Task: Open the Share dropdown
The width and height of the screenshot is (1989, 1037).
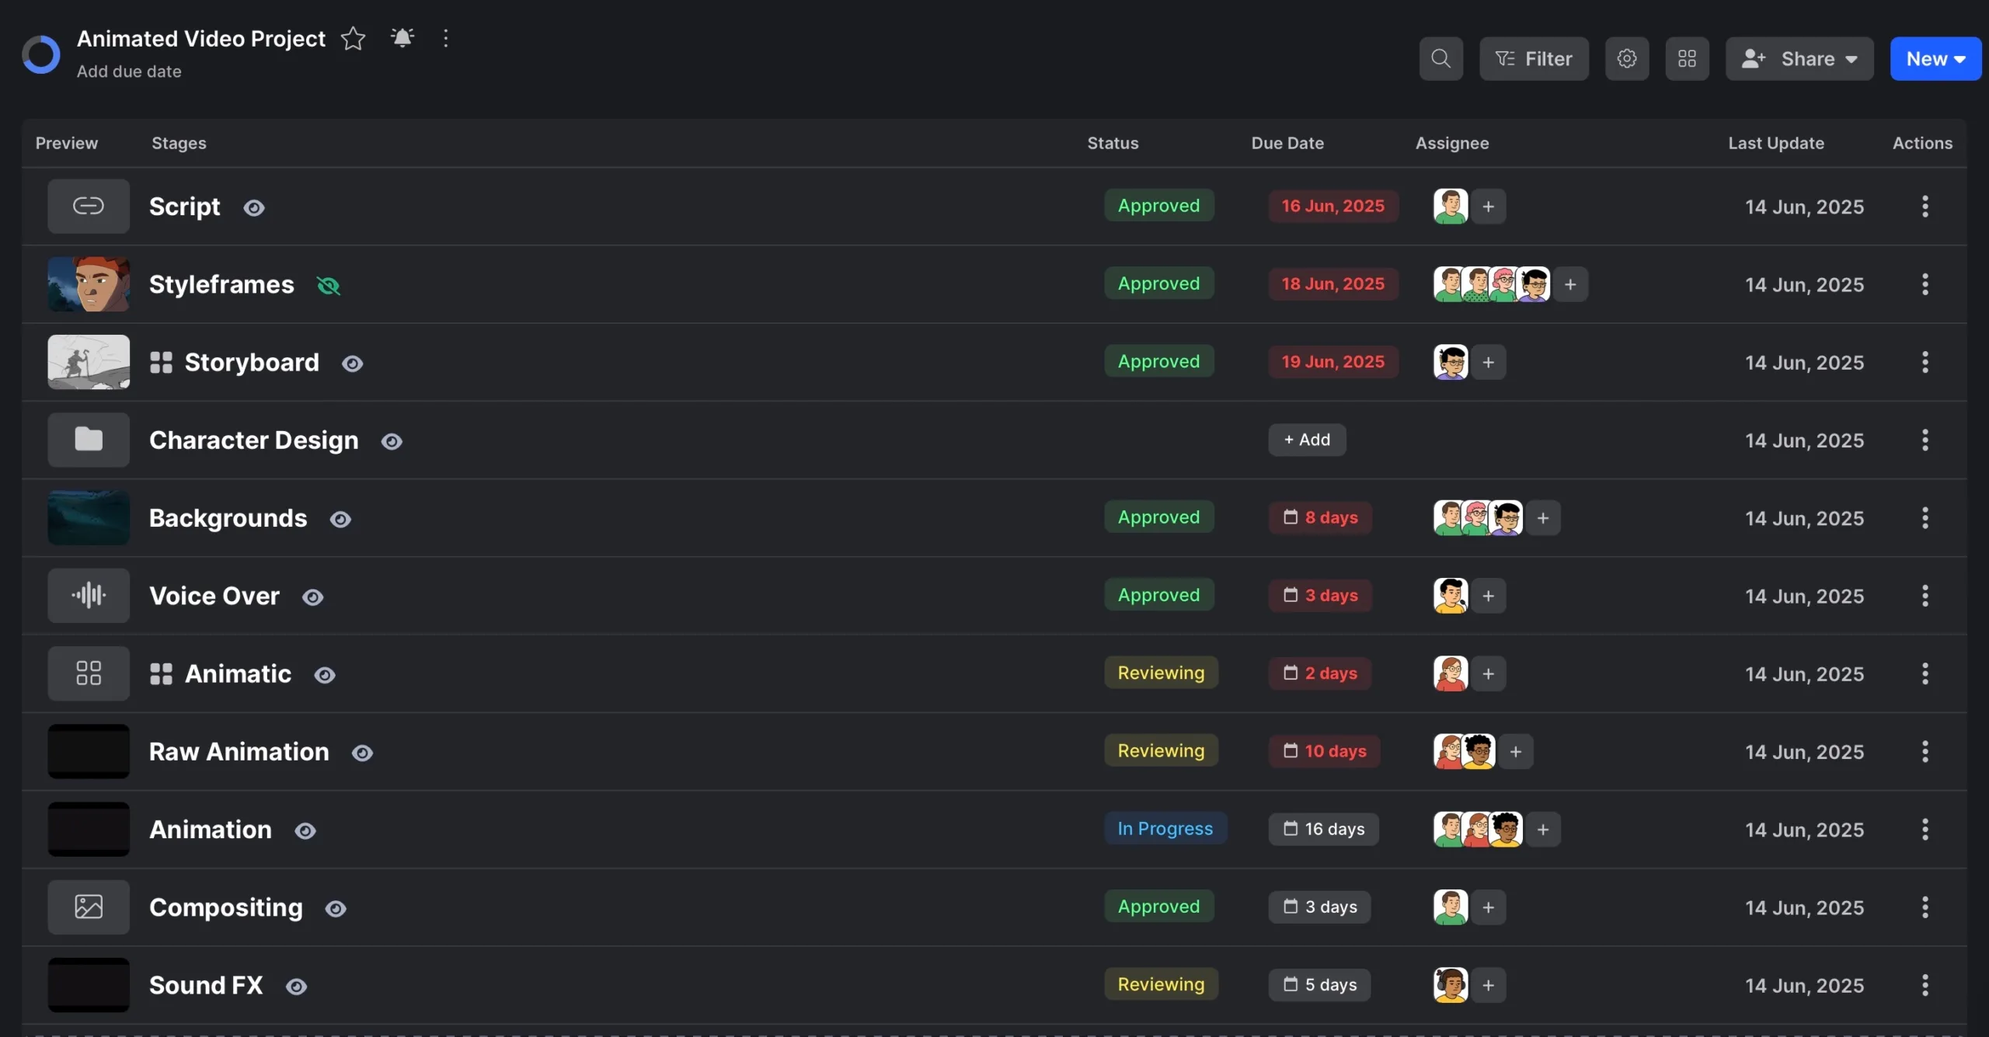Action: tap(1799, 58)
